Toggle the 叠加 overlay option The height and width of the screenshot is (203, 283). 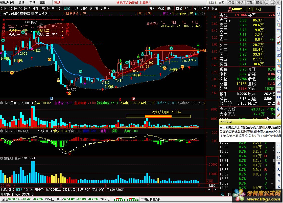161,8
